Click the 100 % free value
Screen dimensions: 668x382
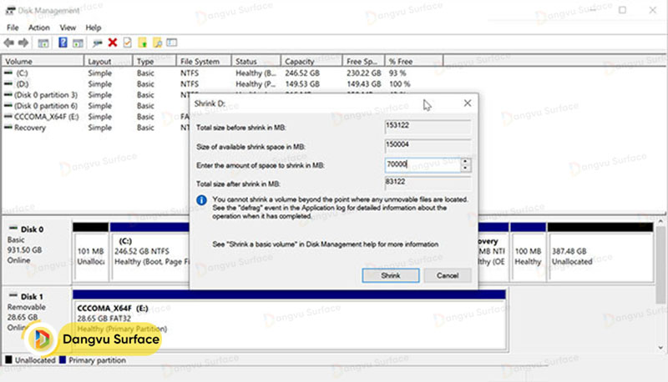400,84
